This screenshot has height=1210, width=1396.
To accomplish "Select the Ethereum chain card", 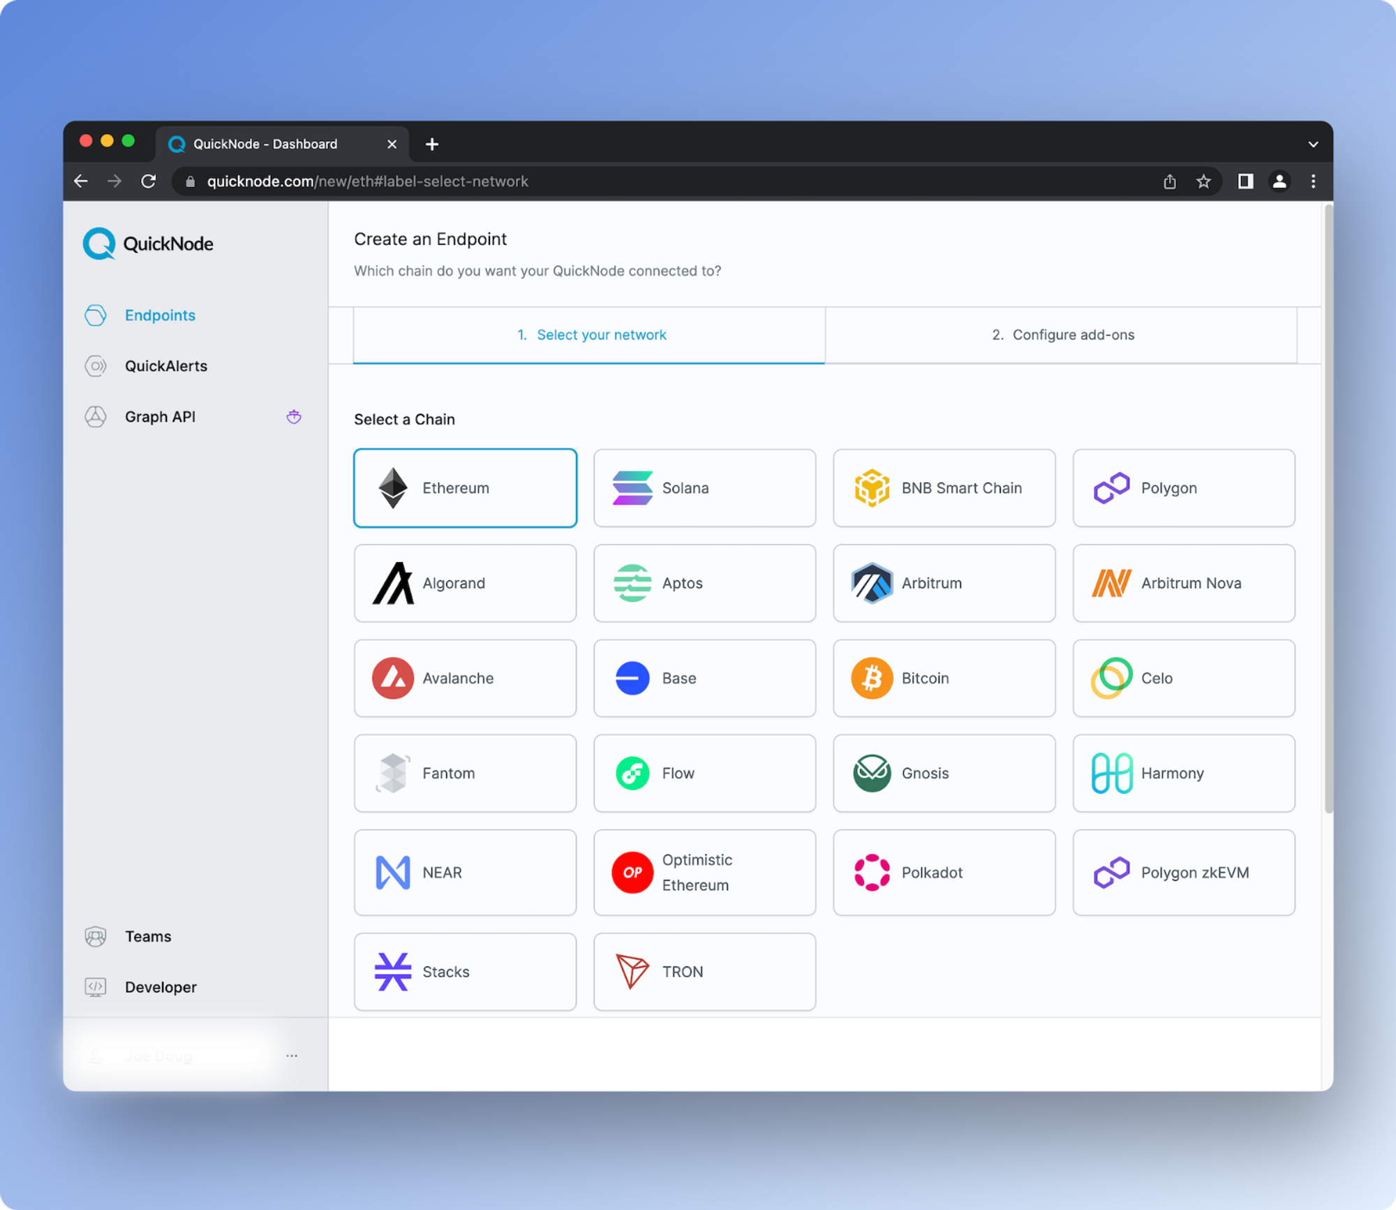I will (465, 488).
